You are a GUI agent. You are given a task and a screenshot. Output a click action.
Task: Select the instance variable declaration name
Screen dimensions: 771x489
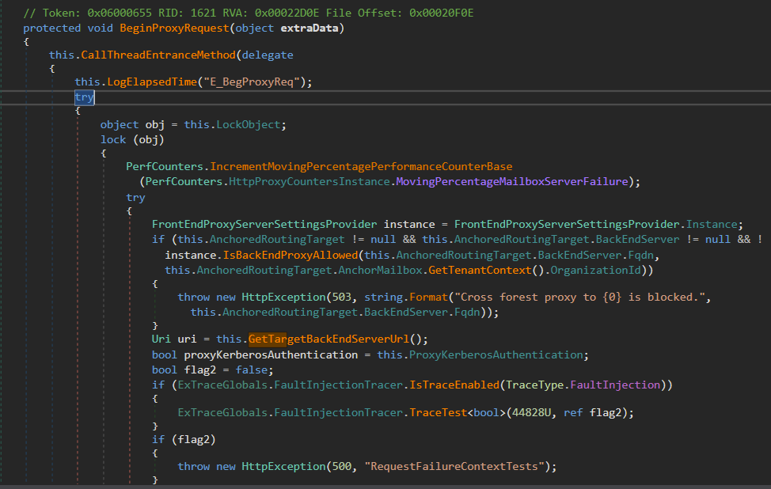pos(409,225)
